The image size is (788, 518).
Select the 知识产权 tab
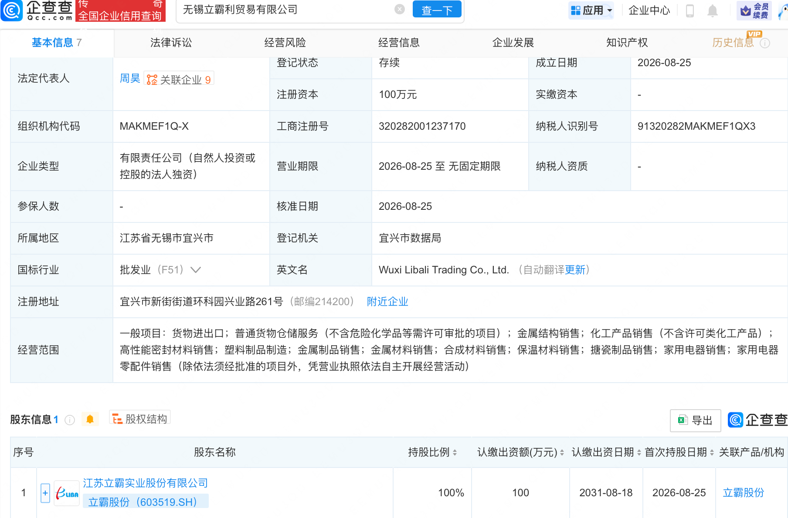(627, 43)
